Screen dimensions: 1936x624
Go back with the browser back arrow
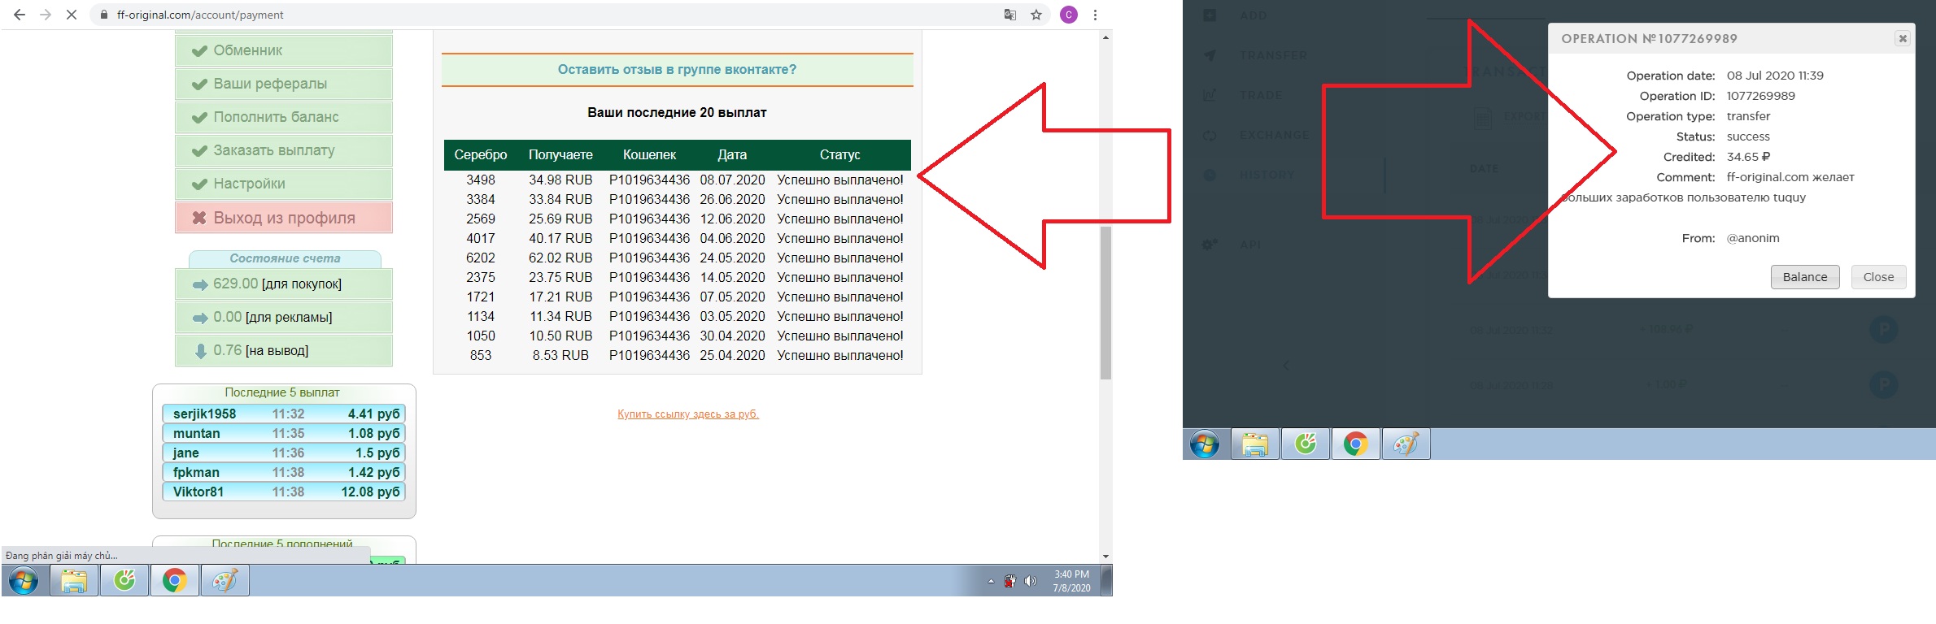click(20, 15)
